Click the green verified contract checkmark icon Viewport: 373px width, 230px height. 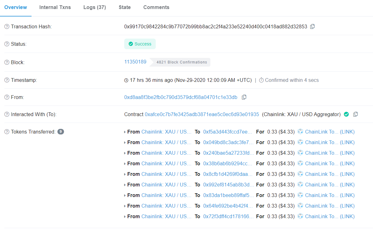tap(346, 114)
